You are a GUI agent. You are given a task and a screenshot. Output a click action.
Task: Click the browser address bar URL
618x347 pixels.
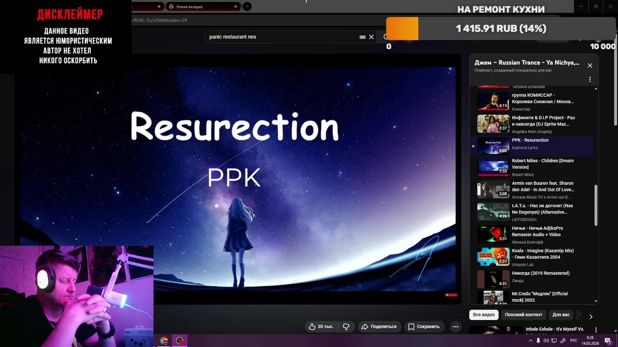click(x=159, y=20)
